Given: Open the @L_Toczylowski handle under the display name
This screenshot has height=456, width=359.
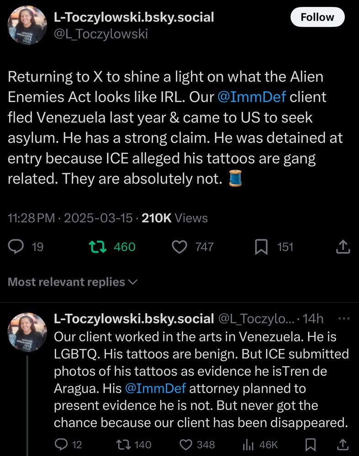Looking at the screenshot, I should (x=101, y=34).
